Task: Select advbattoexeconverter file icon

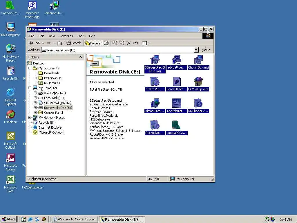Action: point(177,62)
